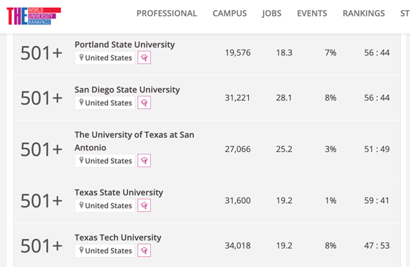The width and height of the screenshot is (410, 267).
Task: Open Texas State University profile link
Action: point(119,192)
